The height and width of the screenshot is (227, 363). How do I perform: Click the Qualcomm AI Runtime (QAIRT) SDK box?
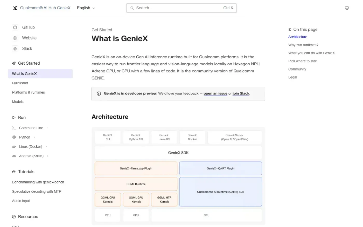coord(221,192)
